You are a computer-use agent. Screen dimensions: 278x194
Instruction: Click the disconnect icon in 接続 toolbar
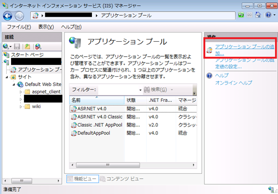[38, 47]
